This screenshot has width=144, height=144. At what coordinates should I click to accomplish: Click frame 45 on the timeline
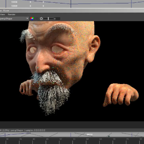47,139
